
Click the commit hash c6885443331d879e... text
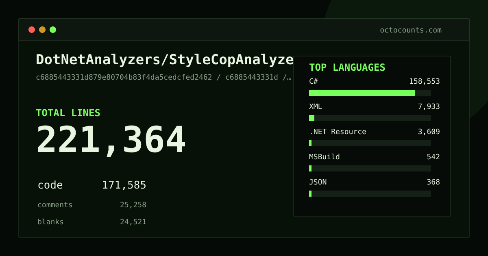[163, 77]
